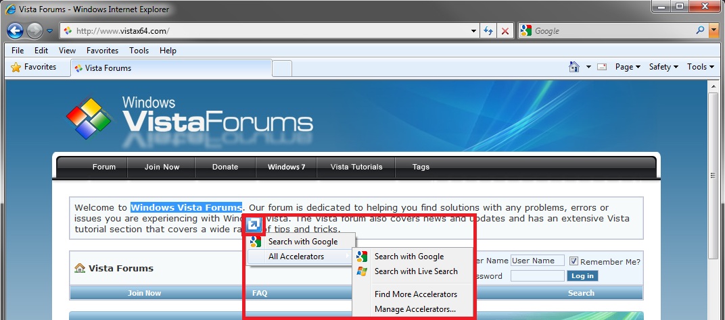The height and width of the screenshot is (320, 725).
Task: Open the FAQ link
Action: [x=260, y=293]
